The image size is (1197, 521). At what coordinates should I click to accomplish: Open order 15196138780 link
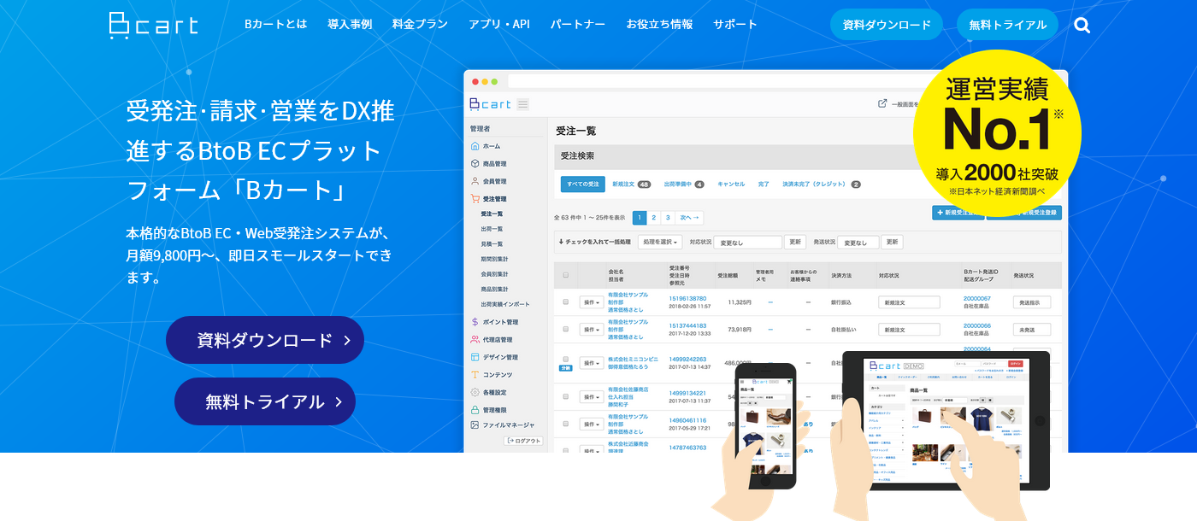[687, 297]
